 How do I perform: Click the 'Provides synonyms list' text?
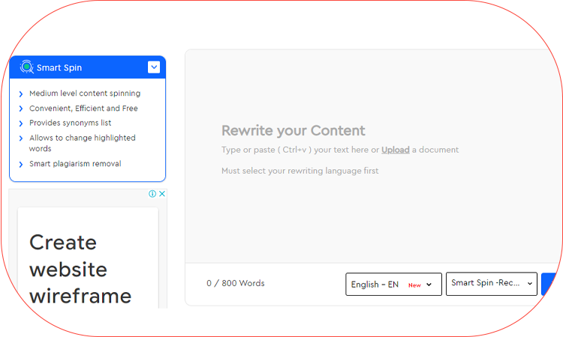pos(71,123)
